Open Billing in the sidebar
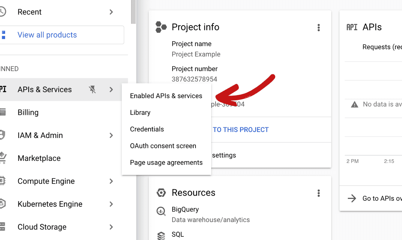Image resolution: width=402 pixels, height=240 pixels. (64, 112)
